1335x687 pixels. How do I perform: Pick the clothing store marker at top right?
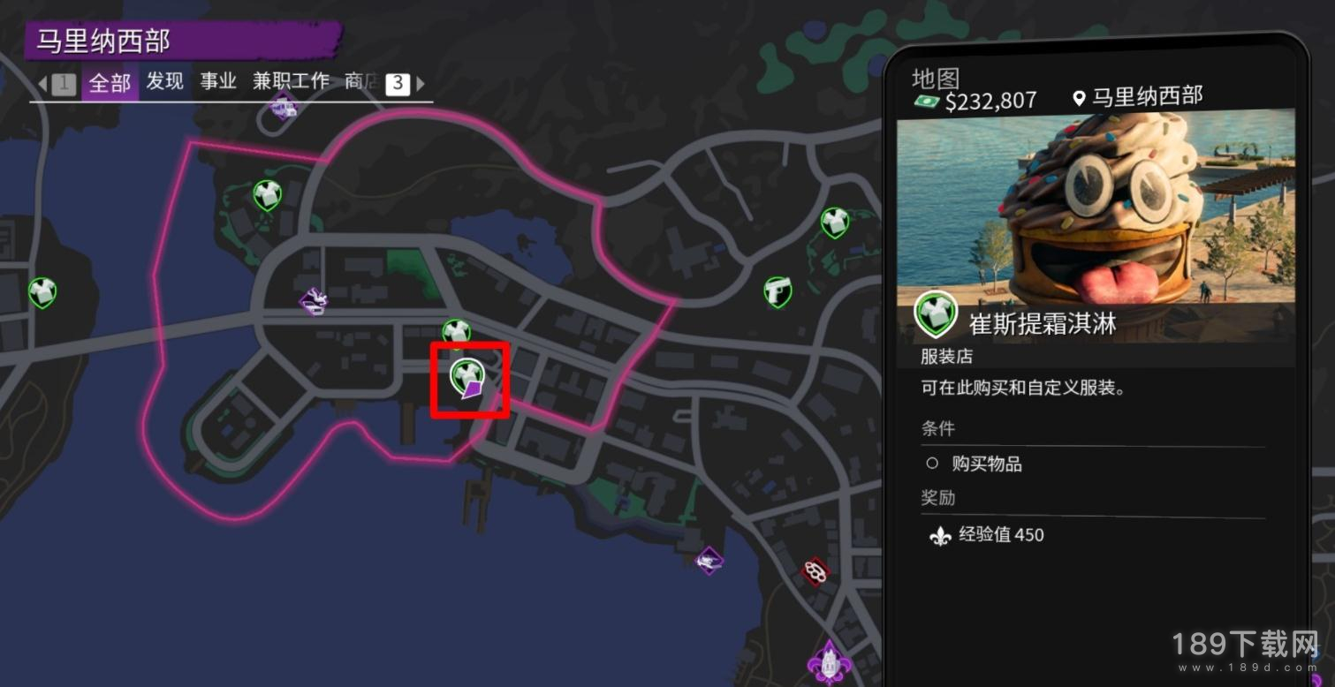(x=834, y=223)
